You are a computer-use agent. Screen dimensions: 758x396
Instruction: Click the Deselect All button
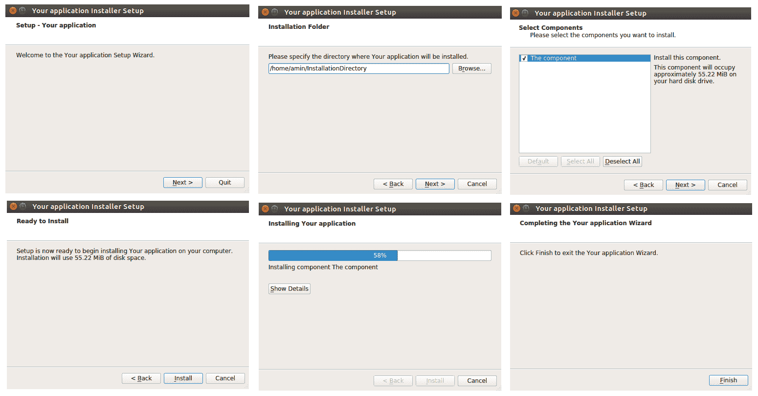pyautogui.click(x=622, y=162)
